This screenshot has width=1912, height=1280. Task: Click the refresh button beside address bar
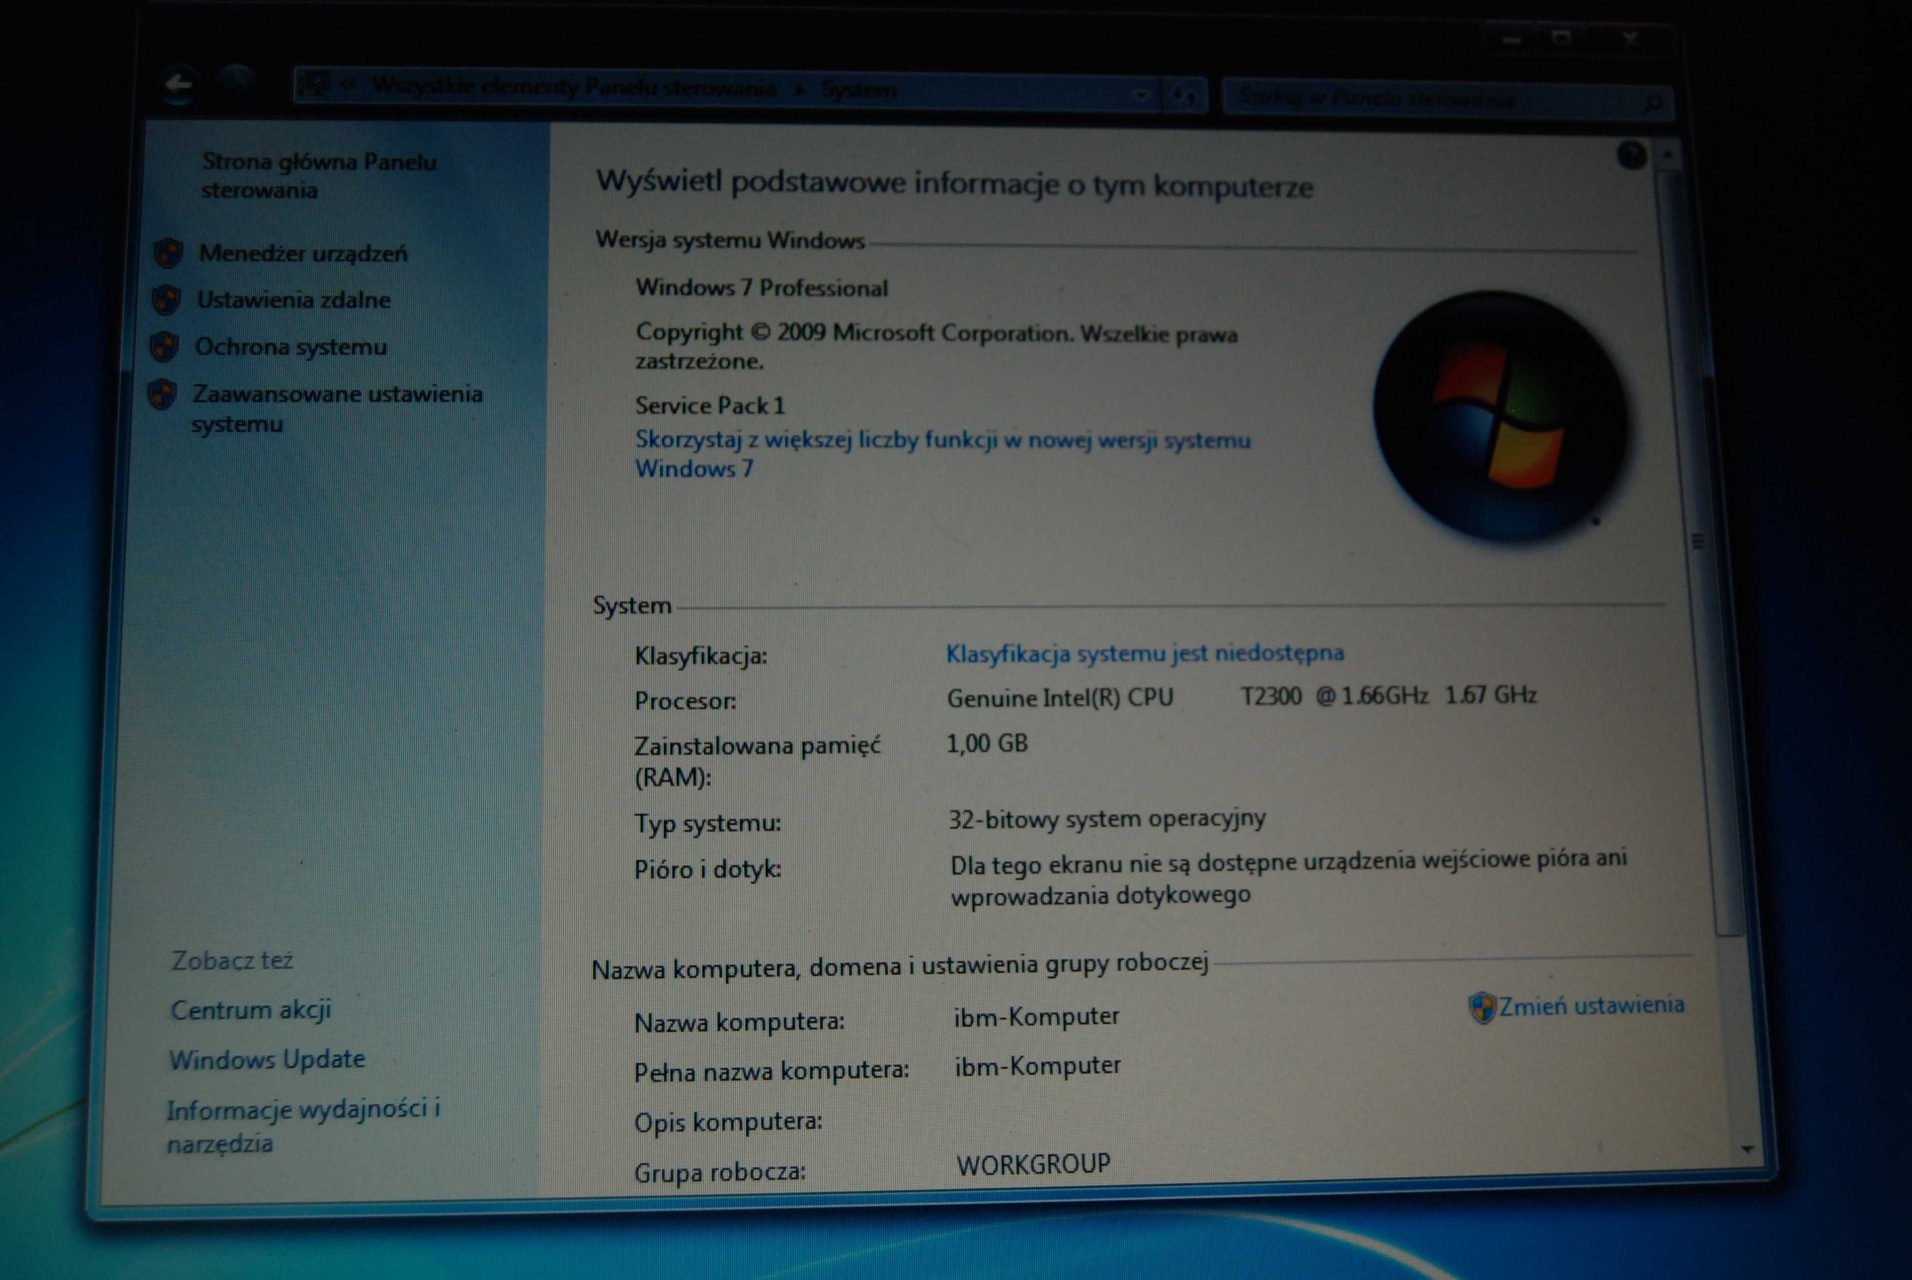coord(1184,95)
